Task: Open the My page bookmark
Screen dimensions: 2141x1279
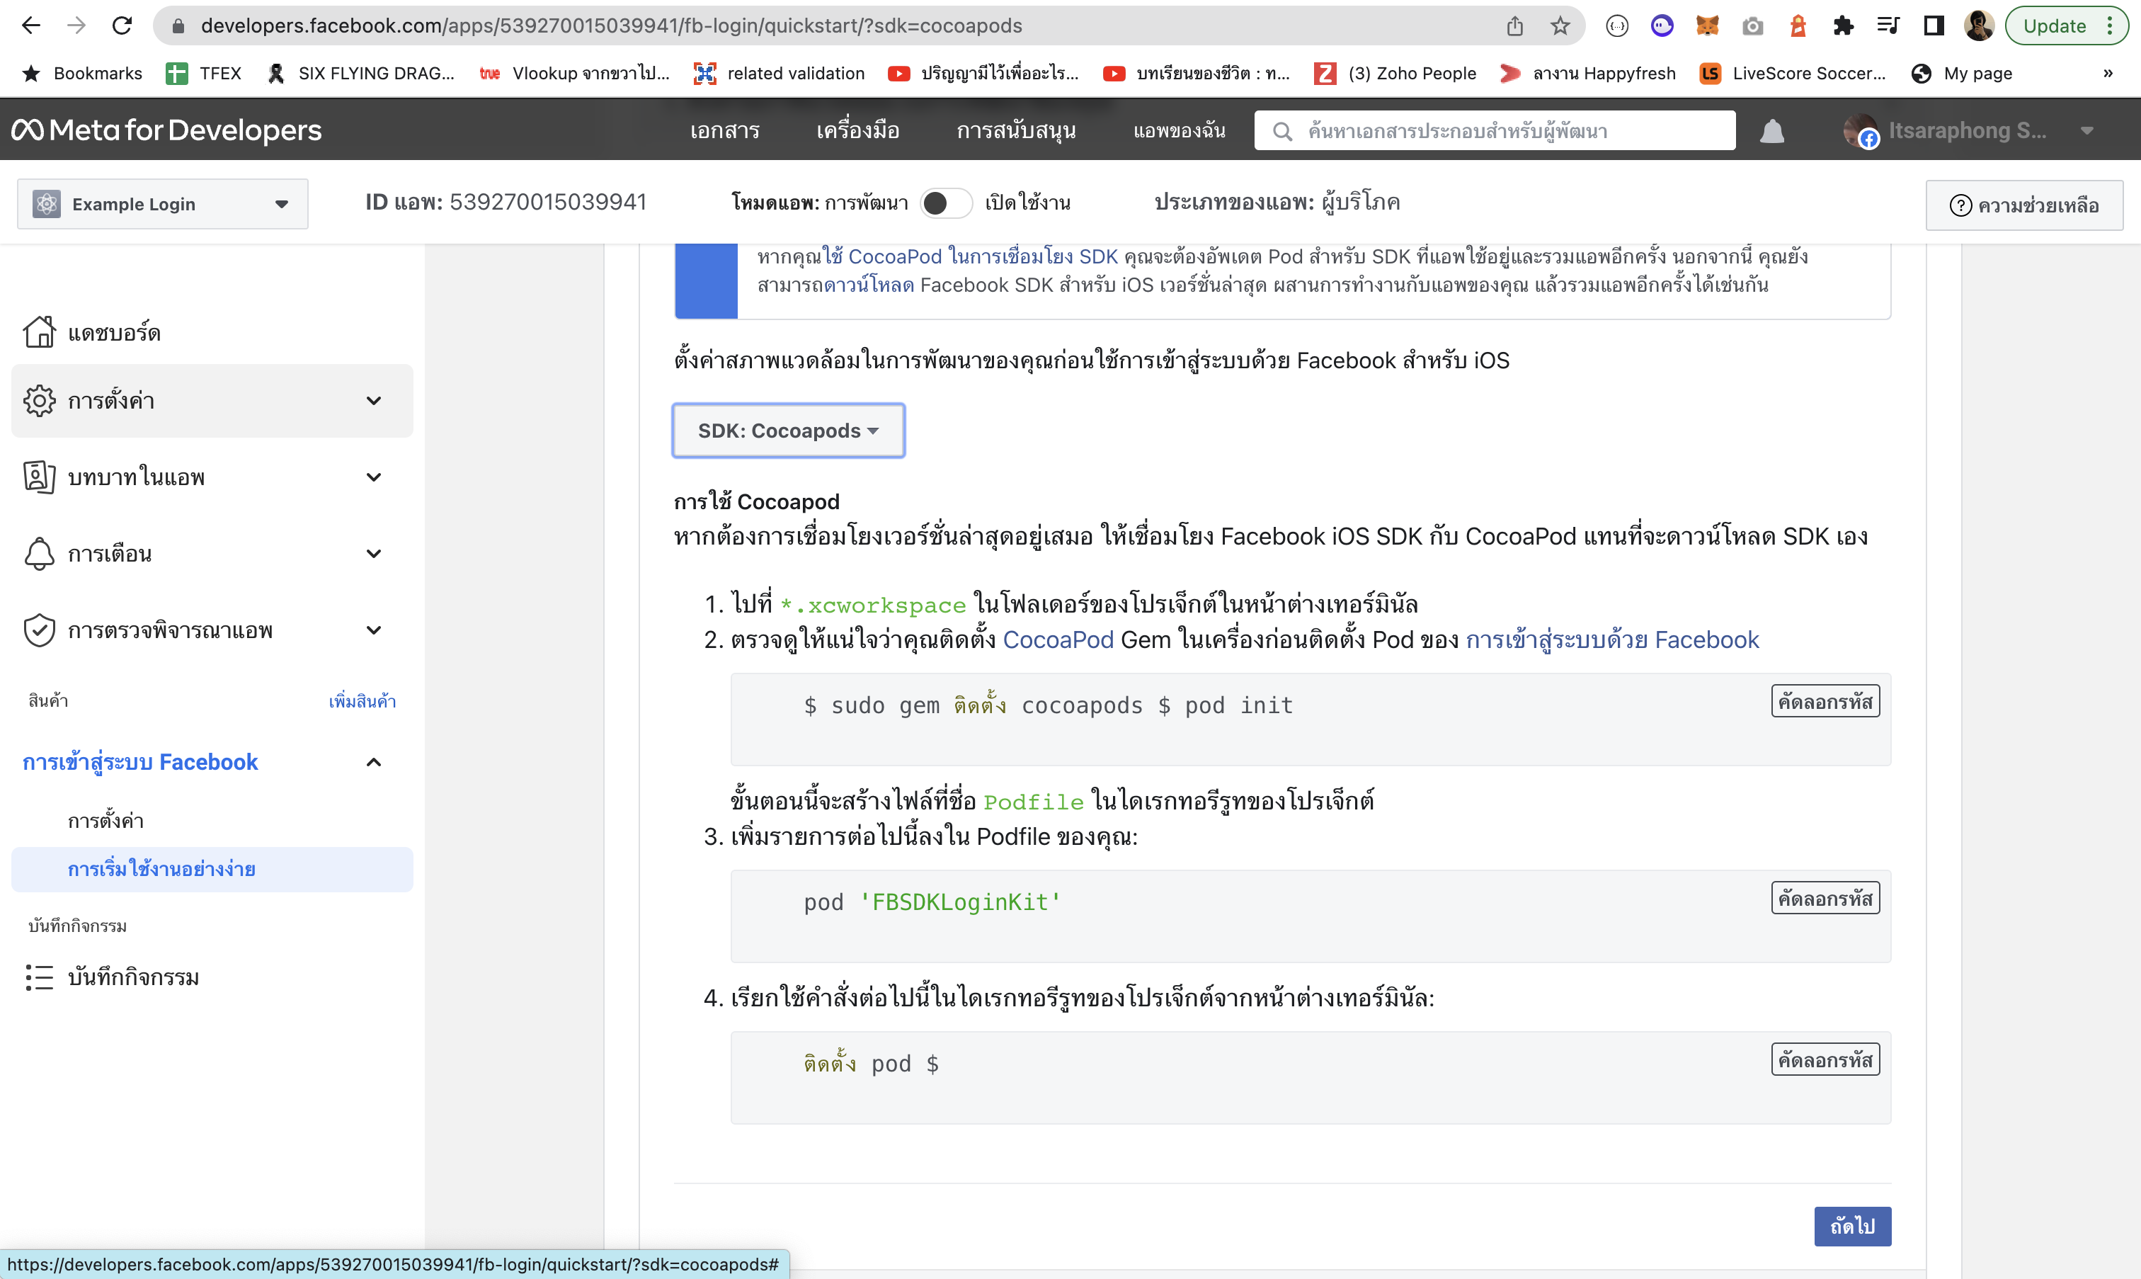Action: pyautogui.click(x=1961, y=73)
